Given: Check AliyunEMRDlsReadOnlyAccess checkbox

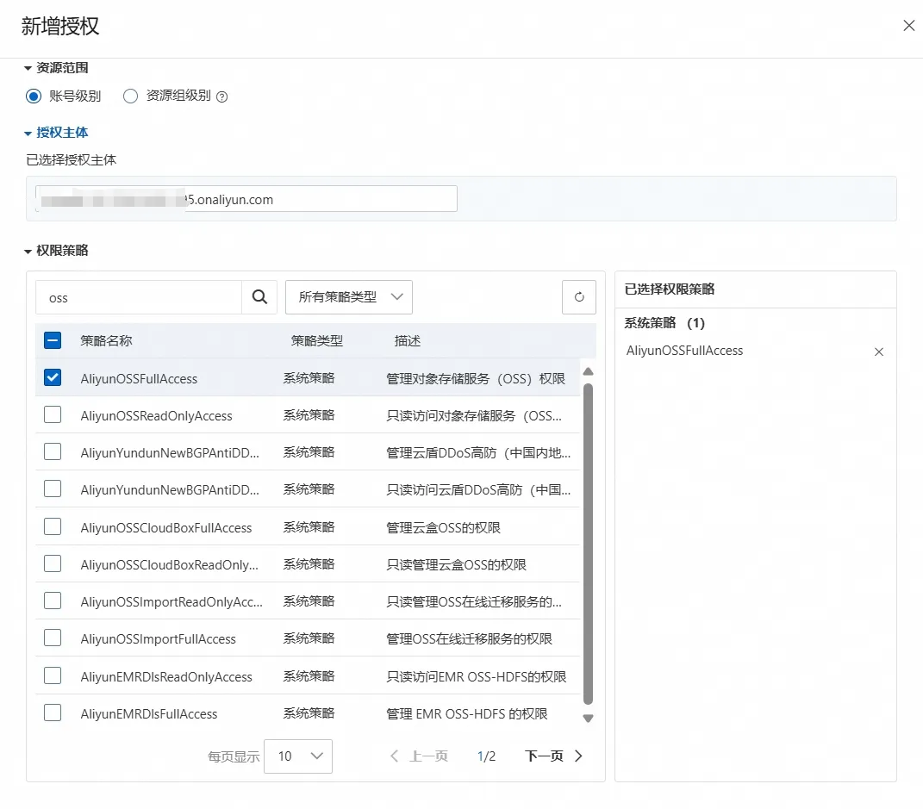Looking at the screenshot, I should point(53,675).
